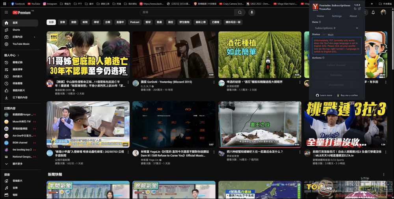Expand 顯示更多 in subscriptions list
The height and width of the screenshot is (199, 394).
[x=20, y=164]
